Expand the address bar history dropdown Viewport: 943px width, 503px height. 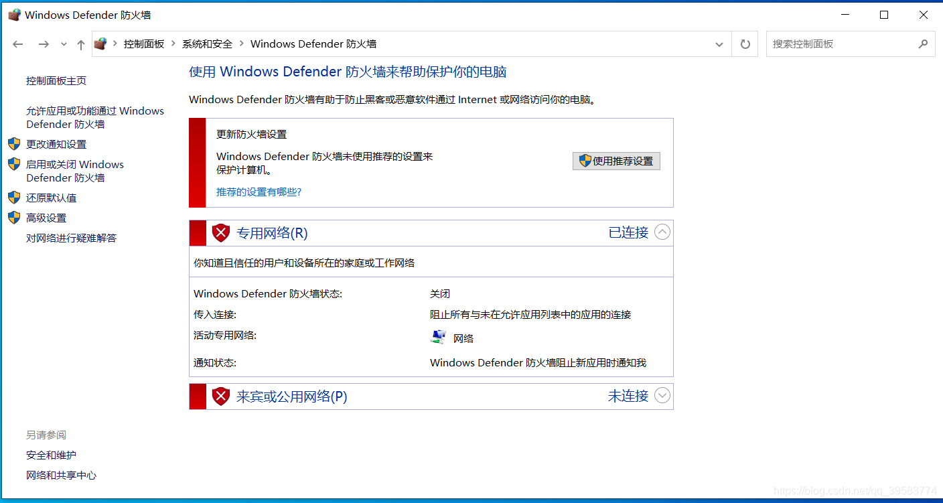pyautogui.click(x=719, y=44)
